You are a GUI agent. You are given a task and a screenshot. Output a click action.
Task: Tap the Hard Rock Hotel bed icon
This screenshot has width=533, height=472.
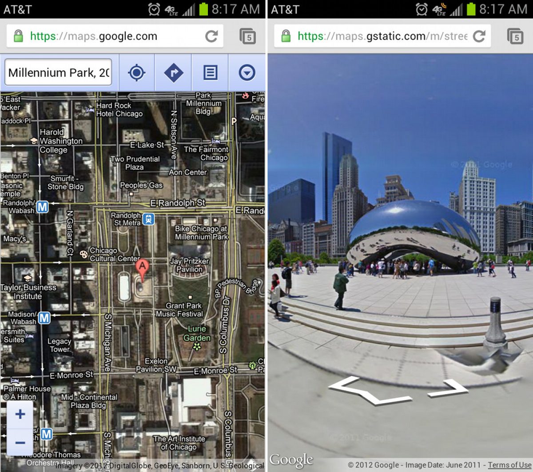(x=90, y=108)
